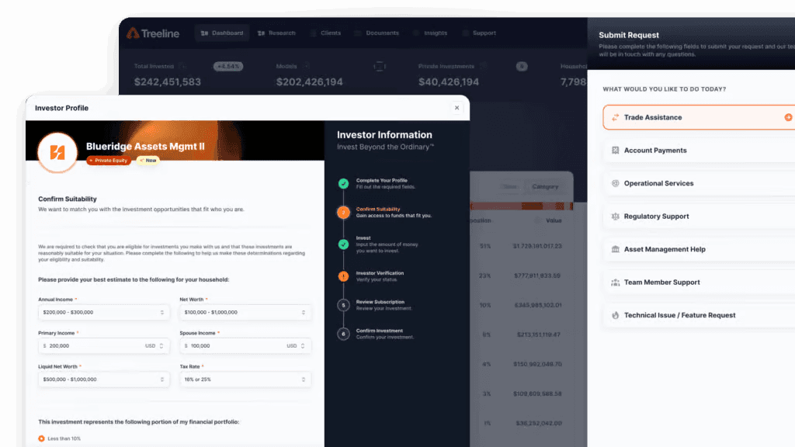
Task: Open the Research tab in navigation bar
Action: coord(276,33)
